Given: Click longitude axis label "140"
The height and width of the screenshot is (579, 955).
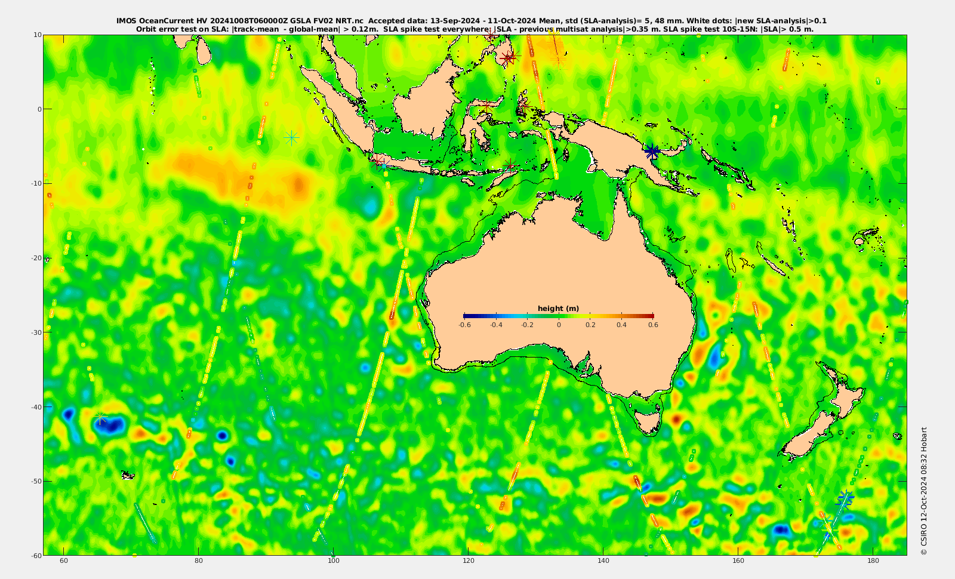Looking at the screenshot, I should [x=603, y=560].
